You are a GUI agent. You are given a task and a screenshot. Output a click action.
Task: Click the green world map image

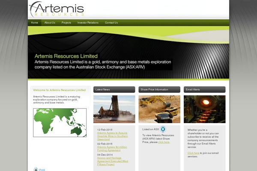[x=60, y=123]
